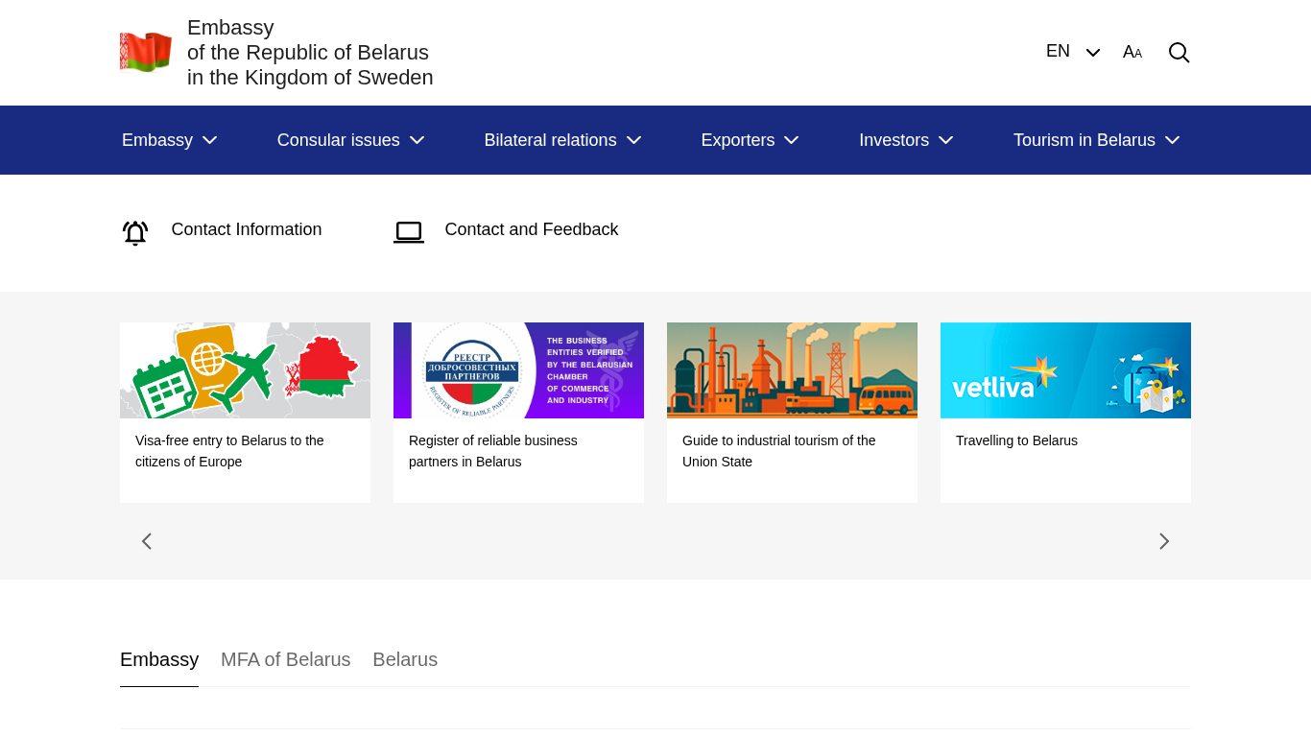1311x737 pixels.
Task: Go to previous carousel slide arrow
Action: (147, 541)
